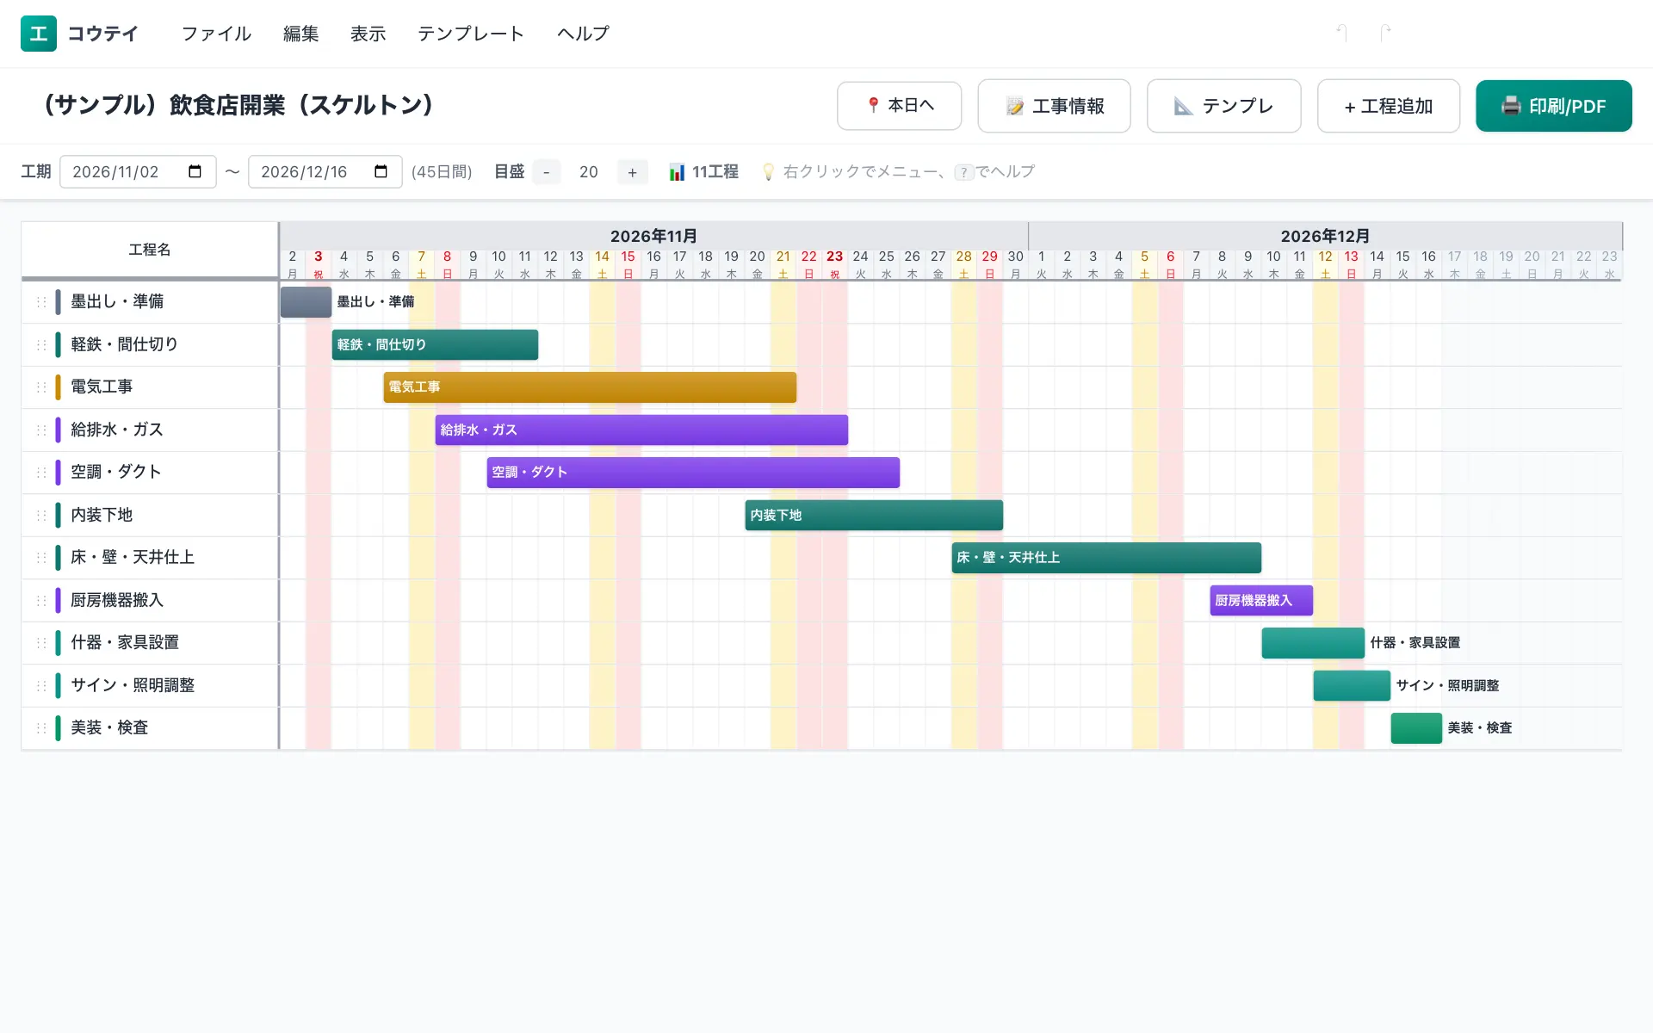The width and height of the screenshot is (1653, 1033).
Task: Click the コウテイ app logo icon
Action: [39, 34]
